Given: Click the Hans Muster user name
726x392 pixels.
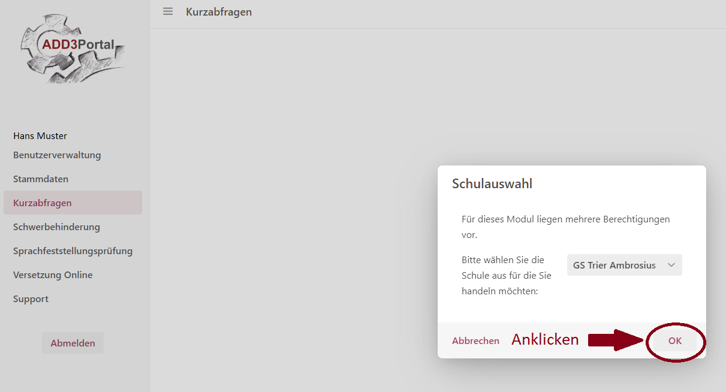Looking at the screenshot, I should pyautogui.click(x=40, y=136).
